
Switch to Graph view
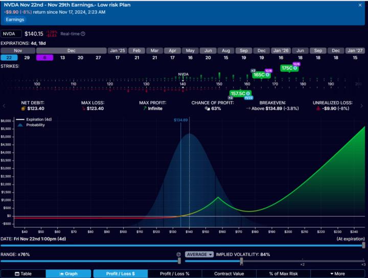(68, 273)
